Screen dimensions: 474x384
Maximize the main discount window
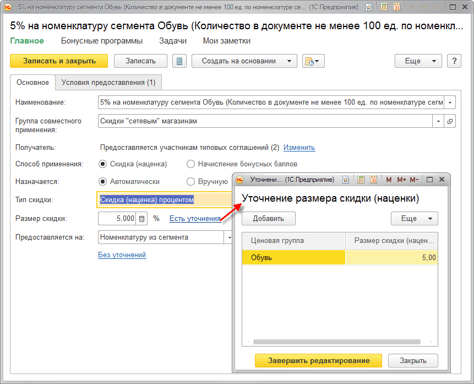point(453,7)
